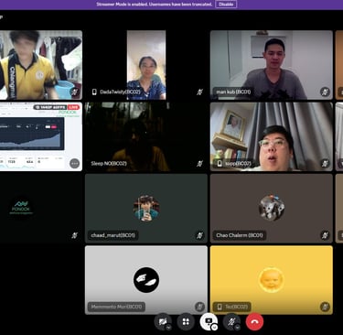Open the three-dots menu on the stream tile

pyautogui.click(x=74, y=164)
